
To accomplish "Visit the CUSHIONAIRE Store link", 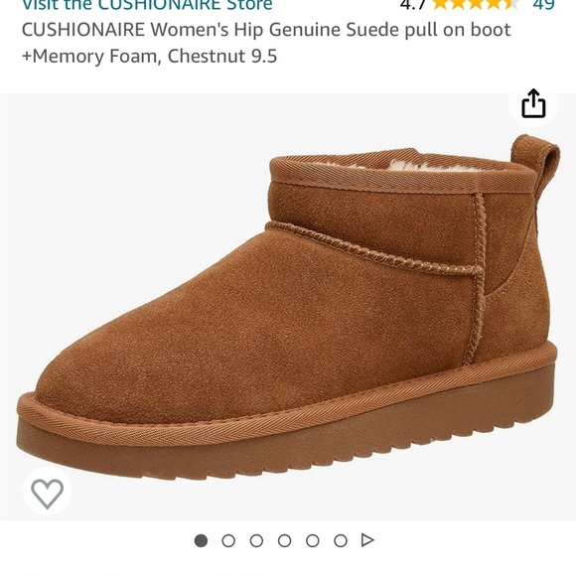I will [x=147, y=5].
